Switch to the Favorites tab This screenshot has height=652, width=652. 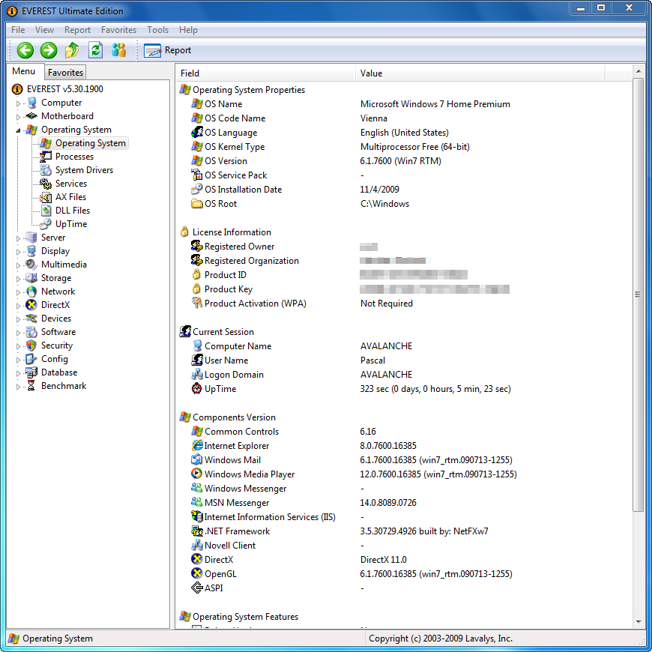(x=65, y=73)
